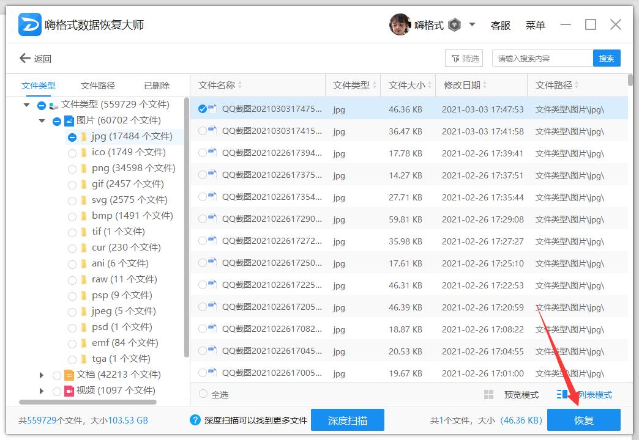
Task: Sort by 文件名称 column header
Action: (x=258, y=85)
